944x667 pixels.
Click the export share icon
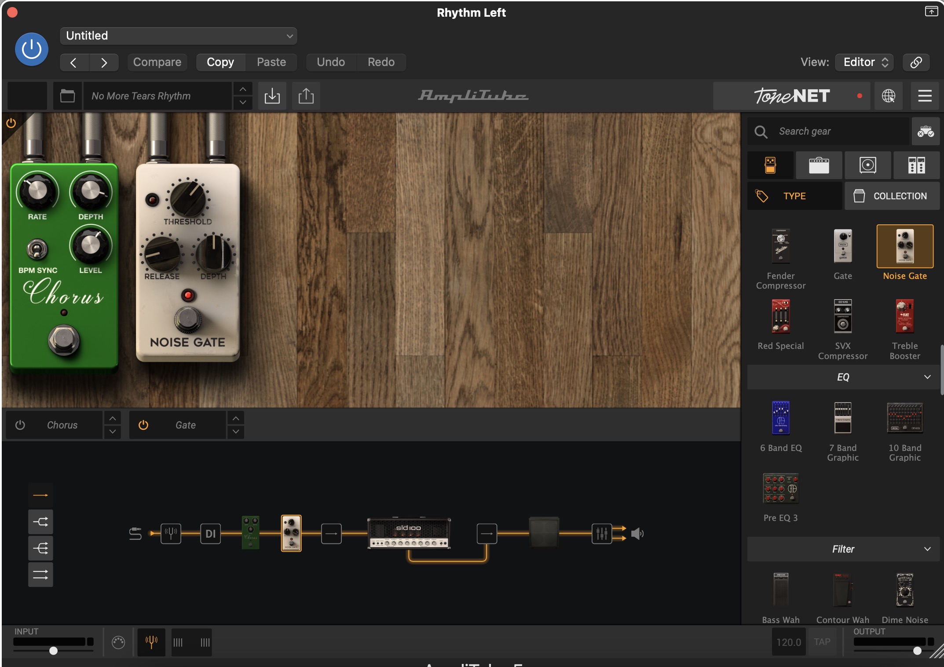tap(306, 95)
